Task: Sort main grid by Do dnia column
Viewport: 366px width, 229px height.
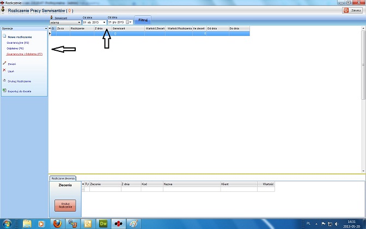Action: pyautogui.click(x=239, y=28)
